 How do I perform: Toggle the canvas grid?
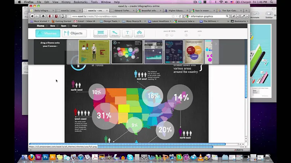pos(186,35)
